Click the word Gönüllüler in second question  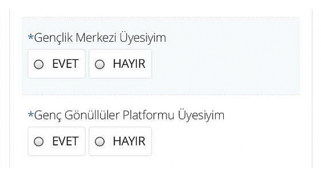pyautogui.click(x=92, y=115)
